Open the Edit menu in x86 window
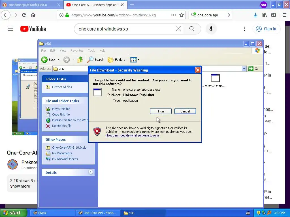The image size is (290, 217). [52, 51]
